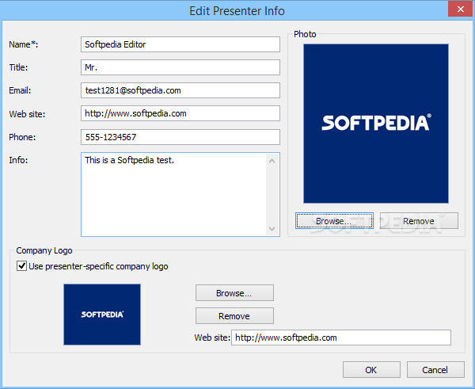Cancel the Edit Presenter Info dialog

435,370
